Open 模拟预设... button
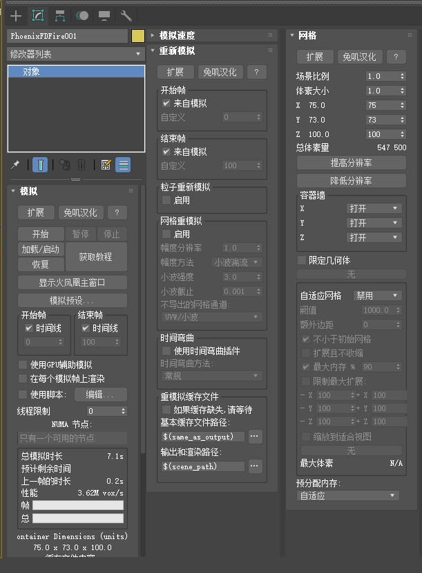The height and width of the screenshot is (573, 422). 73,300
